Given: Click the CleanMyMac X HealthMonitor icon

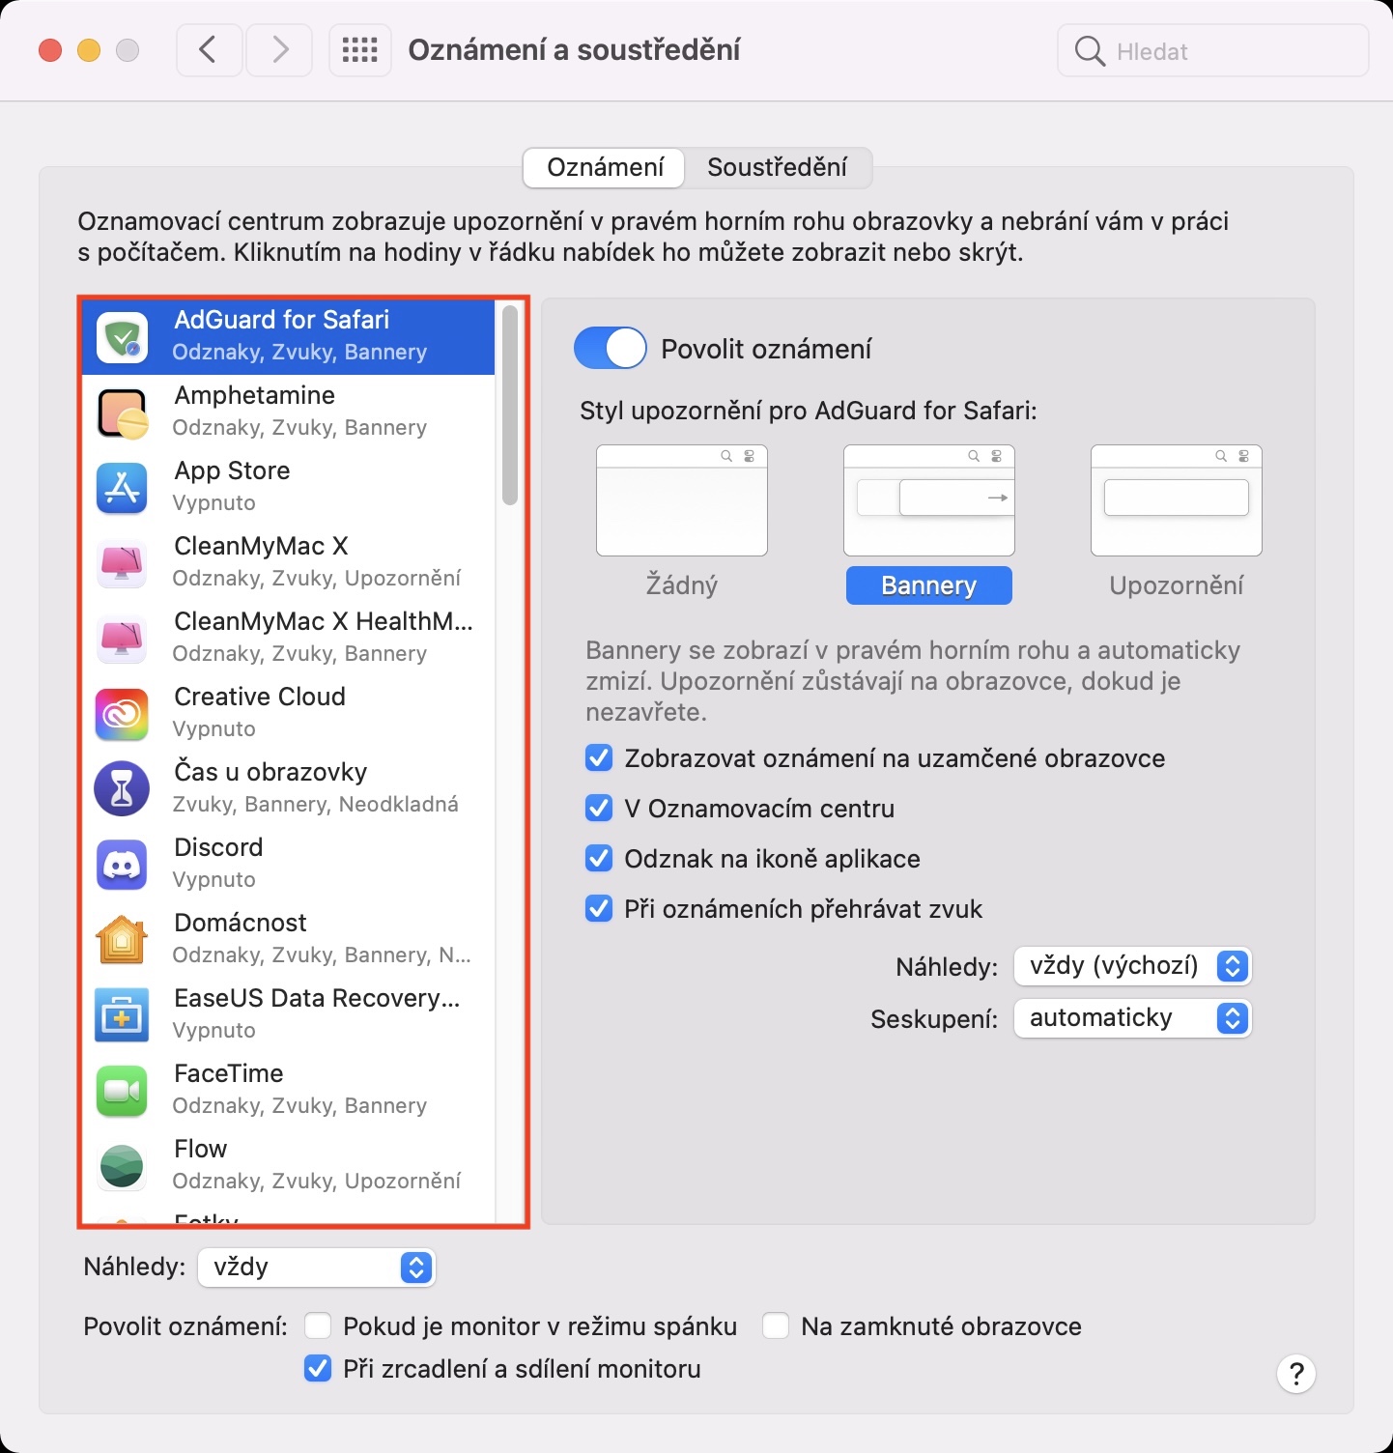Looking at the screenshot, I should 122,639.
